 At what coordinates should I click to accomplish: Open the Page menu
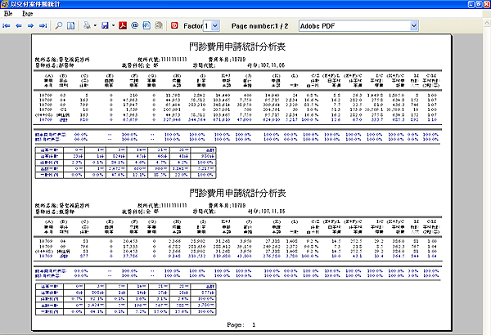pos(28,15)
